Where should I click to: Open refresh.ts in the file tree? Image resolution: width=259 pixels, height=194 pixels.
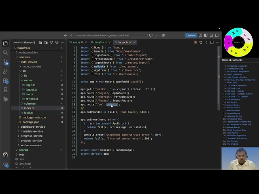tap(32, 99)
